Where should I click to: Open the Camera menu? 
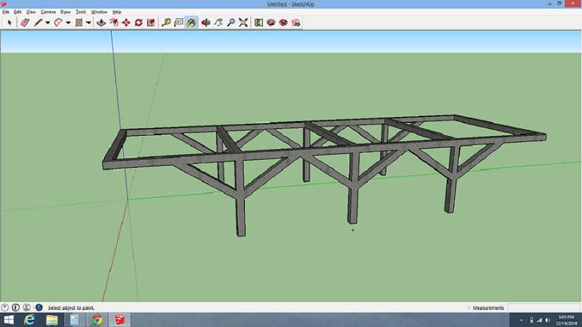[x=48, y=12]
